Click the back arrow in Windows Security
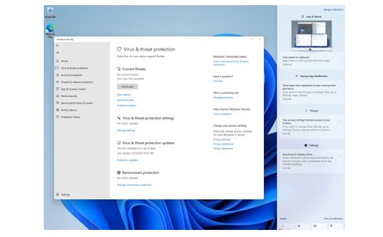383x237 pixels. click(x=58, y=46)
